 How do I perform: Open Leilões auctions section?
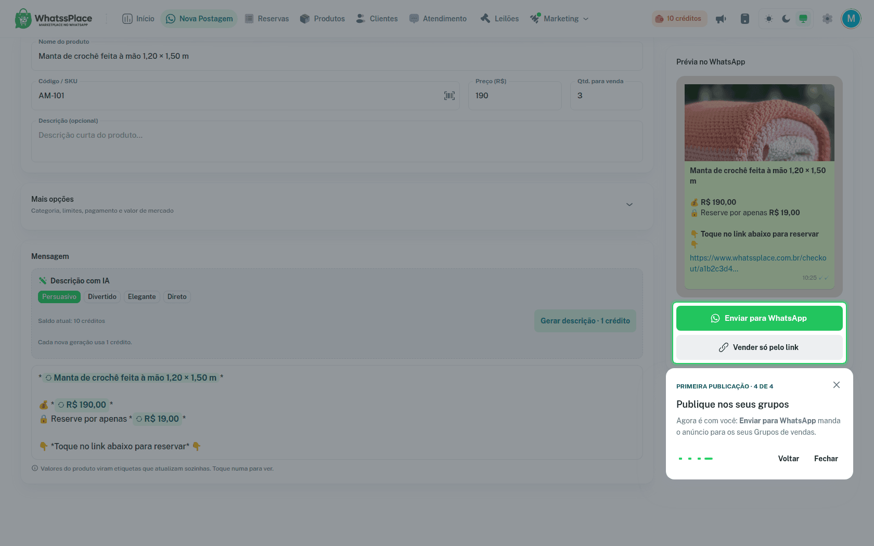pyautogui.click(x=499, y=19)
